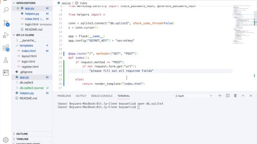Switch to the PROBLEMS tab
Screen dimensions: 257x144
64,96
